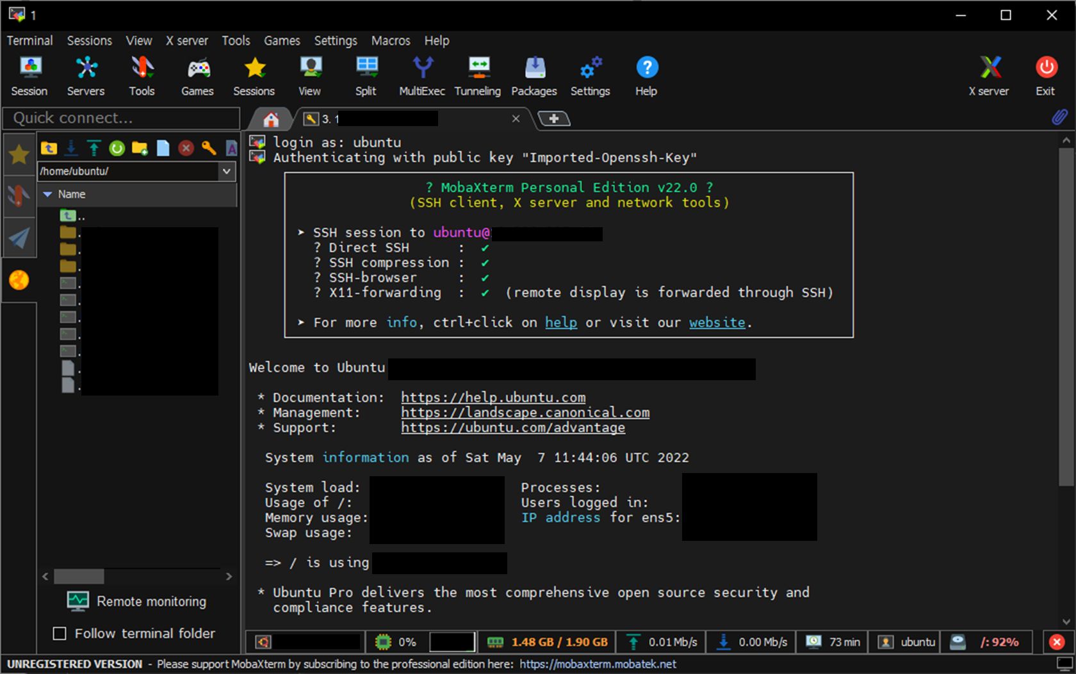Screen dimensions: 1076x674
Task: Follow the website link in banner
Action: pos(717,323)
